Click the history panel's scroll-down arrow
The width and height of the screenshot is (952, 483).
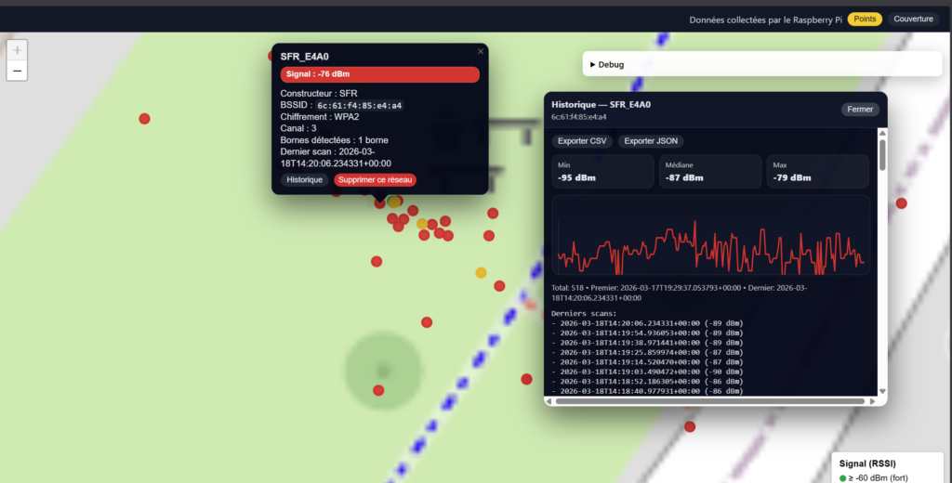[882, 391]
